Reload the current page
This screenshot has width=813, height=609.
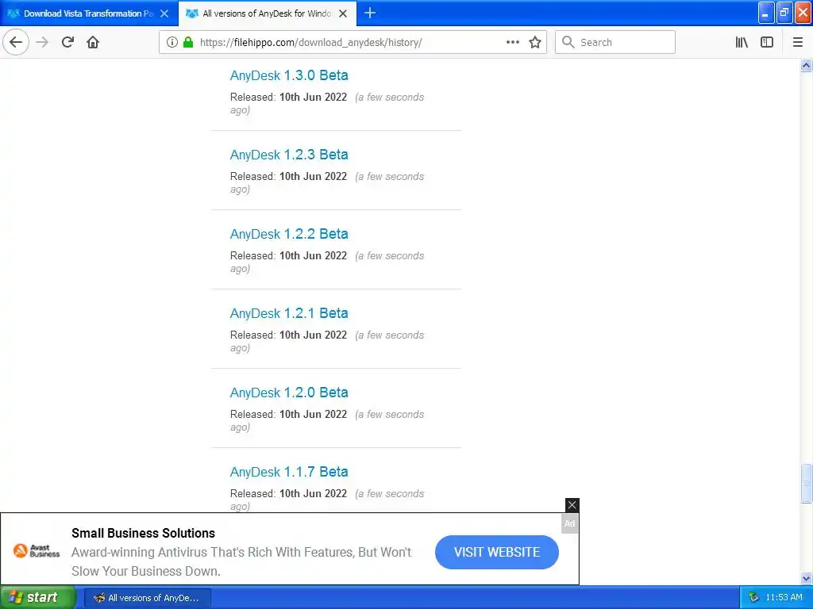(x=67, y=42)
